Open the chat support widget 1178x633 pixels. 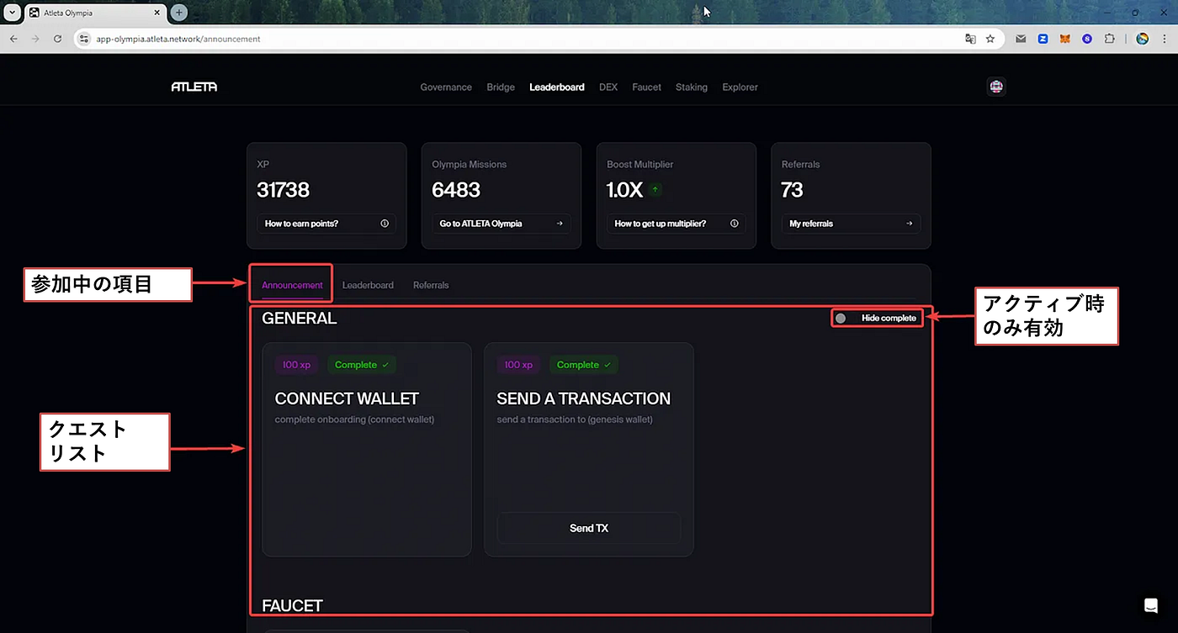(x=1150, y=605)
